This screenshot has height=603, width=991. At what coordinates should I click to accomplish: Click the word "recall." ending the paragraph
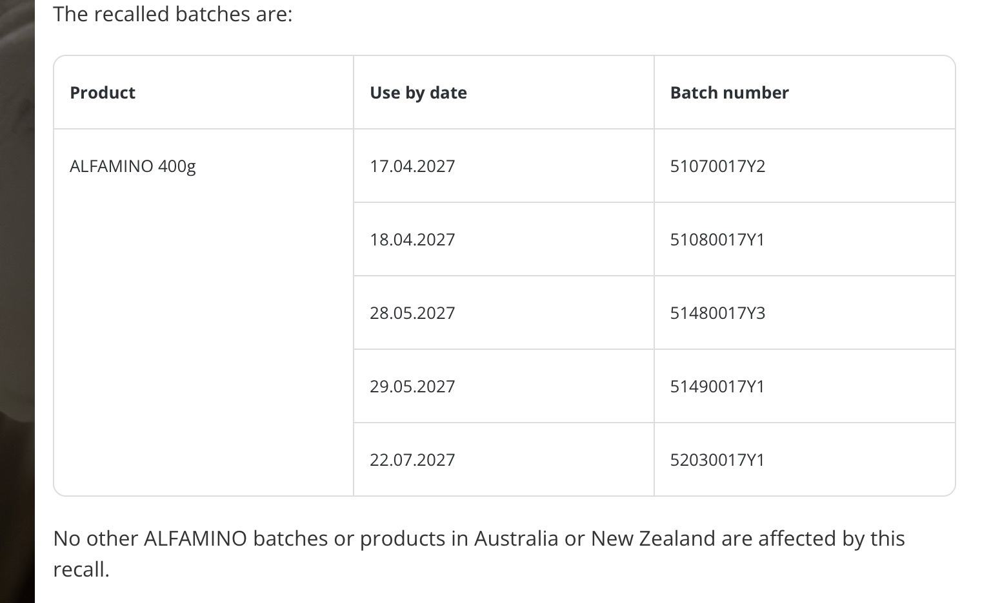click(x=81, y=569)
